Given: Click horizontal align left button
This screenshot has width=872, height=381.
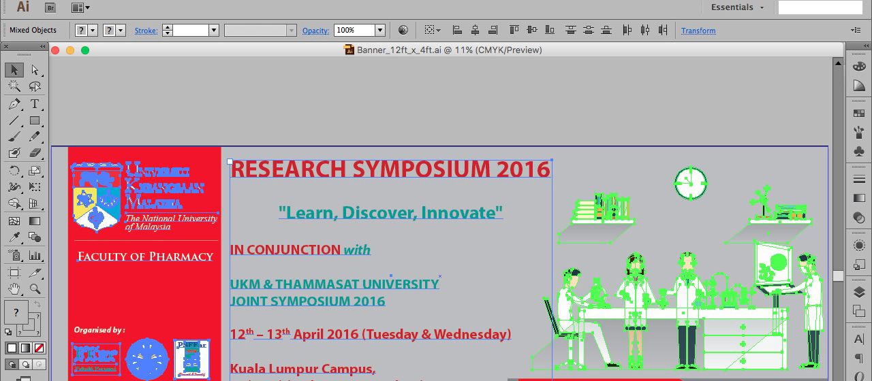Looking at the screenshot, I should [457, 30].
